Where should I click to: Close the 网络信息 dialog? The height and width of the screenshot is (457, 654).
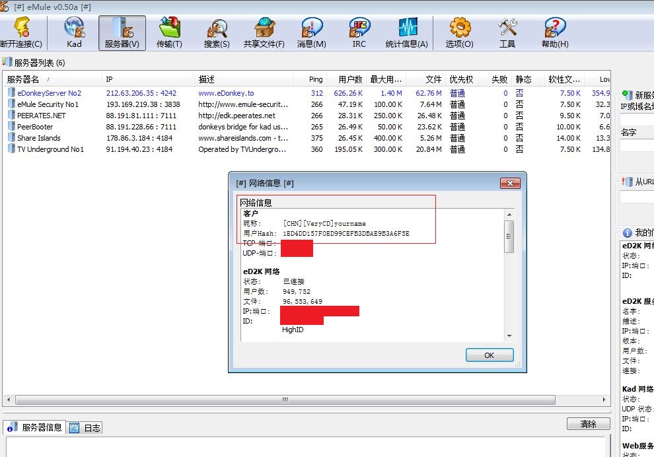coord(510,183)
